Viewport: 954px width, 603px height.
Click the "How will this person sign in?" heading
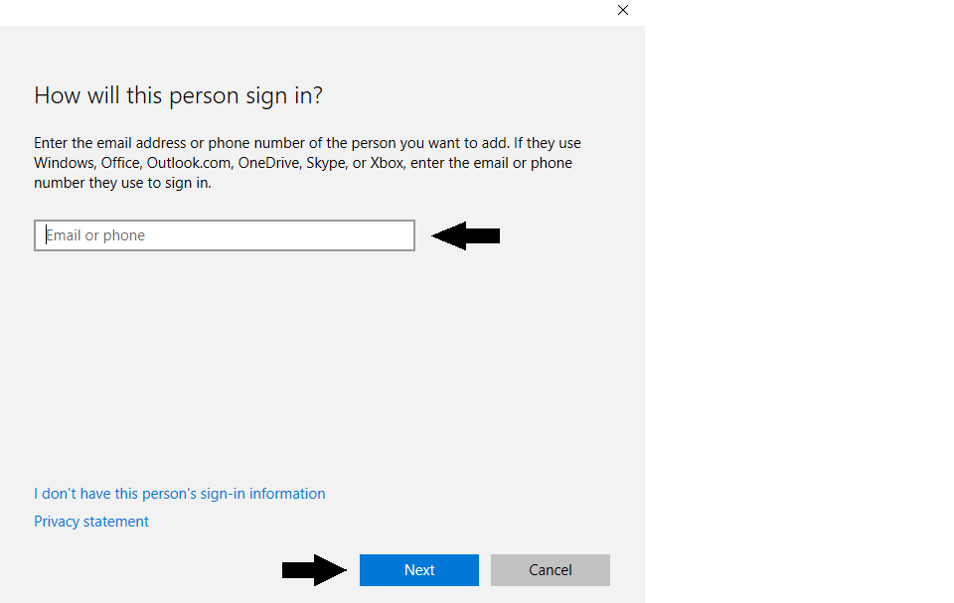[178, 95]
